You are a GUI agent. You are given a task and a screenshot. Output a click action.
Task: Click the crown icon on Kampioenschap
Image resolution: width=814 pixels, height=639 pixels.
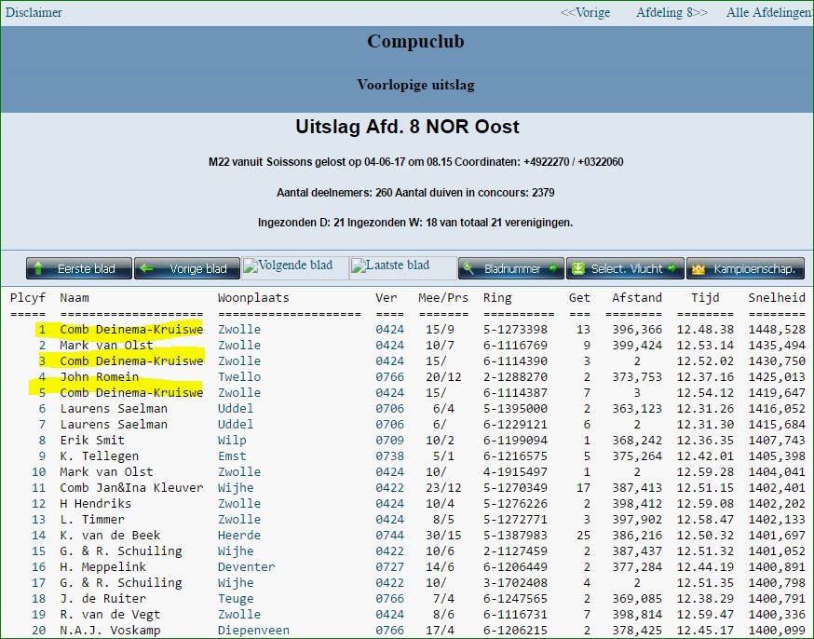pyautogui.click(x=699, y=269)
